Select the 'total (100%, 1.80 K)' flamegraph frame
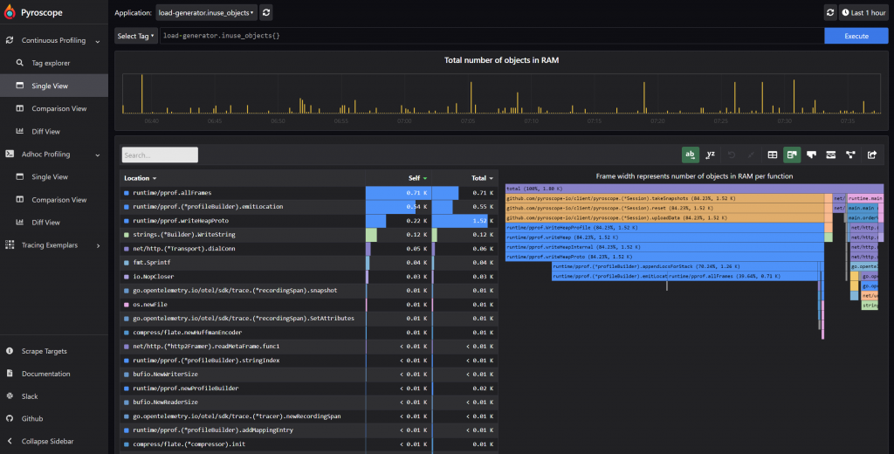Viewport: 894px width, 454px height. [694, 189]
